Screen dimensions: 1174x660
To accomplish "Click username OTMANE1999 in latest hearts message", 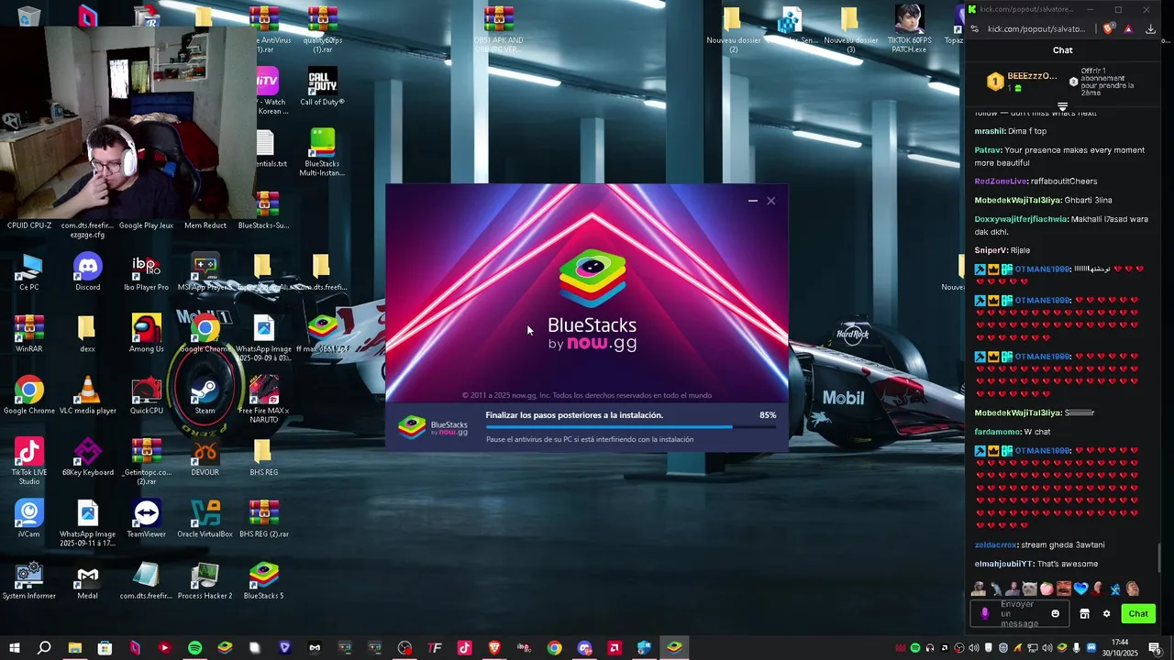I will point(1044,451).
